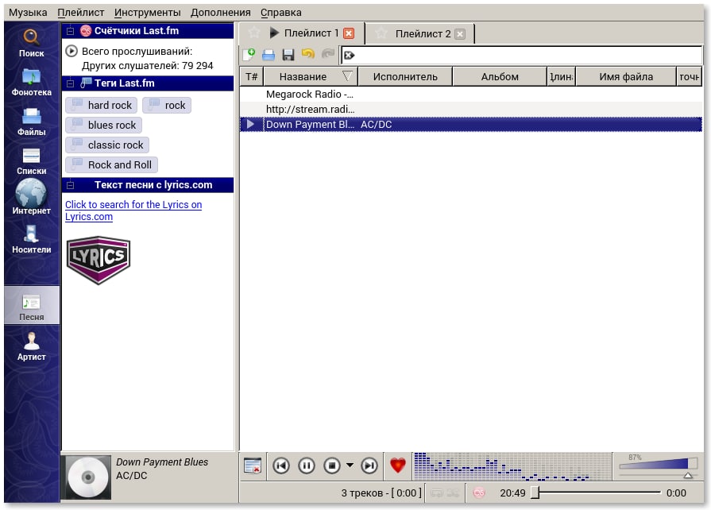Close the Плейлист 1 tab
Viewport: 711px width, 510px height.
349,33
